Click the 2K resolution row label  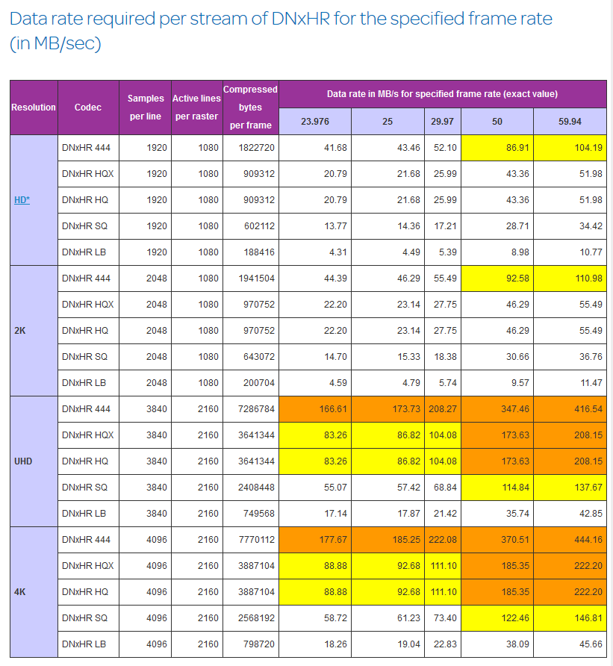(20, 330)
